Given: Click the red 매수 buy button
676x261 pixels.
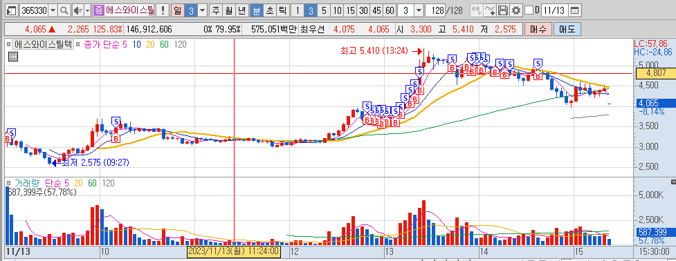Looking at the screenshot, I should (538, 29).
